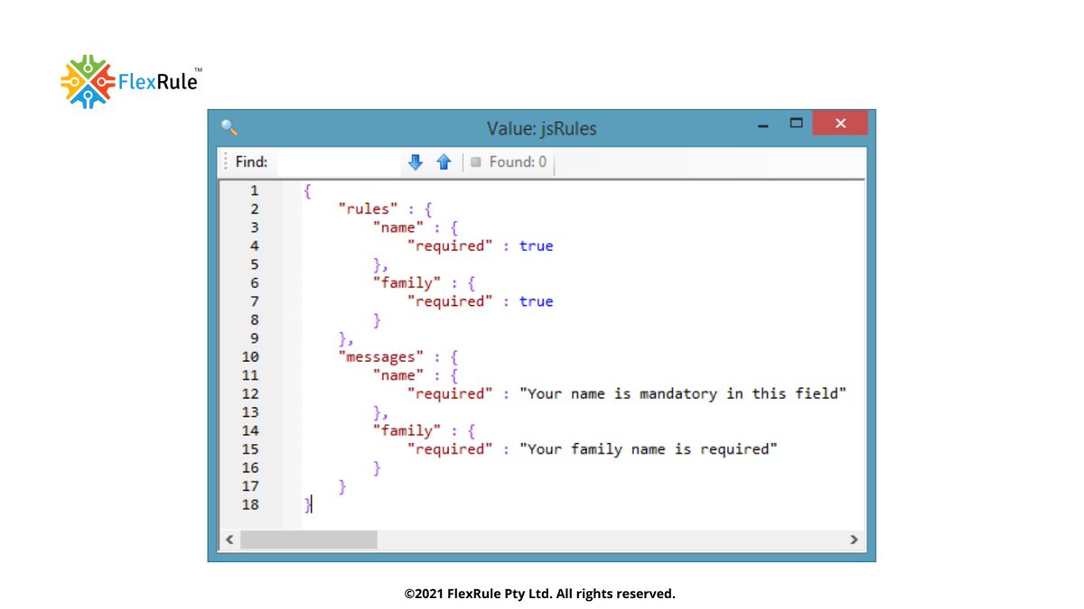The image size is (1084, 609).
Task: Close the Value: jsRules window
Action: (840, 123)
